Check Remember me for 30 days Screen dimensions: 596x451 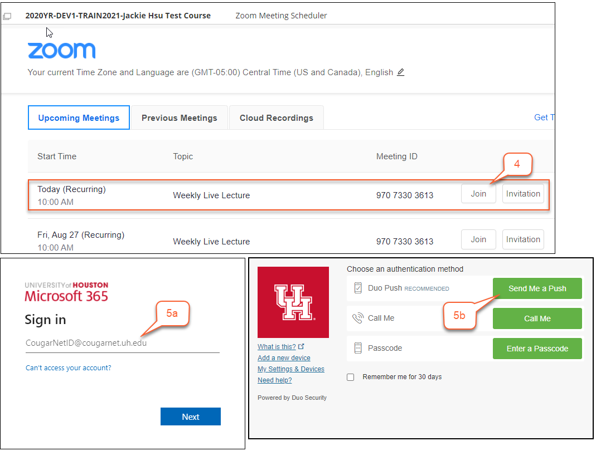351,377
